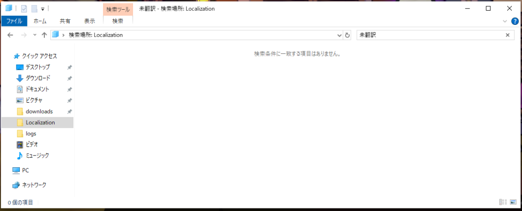Switch to large thumbnails view icon
The image size is (522, 211).
tap(512, 202)
